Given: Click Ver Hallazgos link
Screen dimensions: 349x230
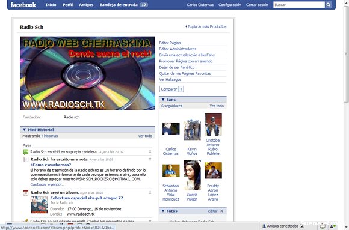Looking at the screenshot, I should coord(170,79).
